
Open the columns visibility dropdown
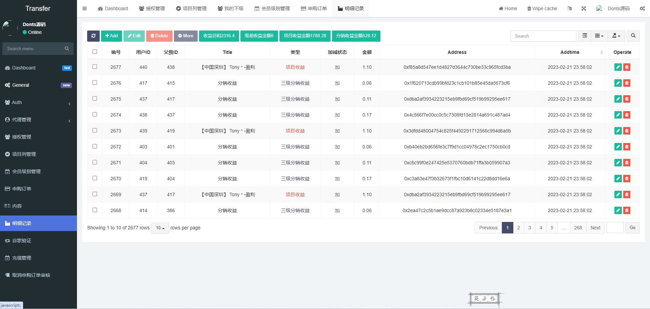pos(599,36)
